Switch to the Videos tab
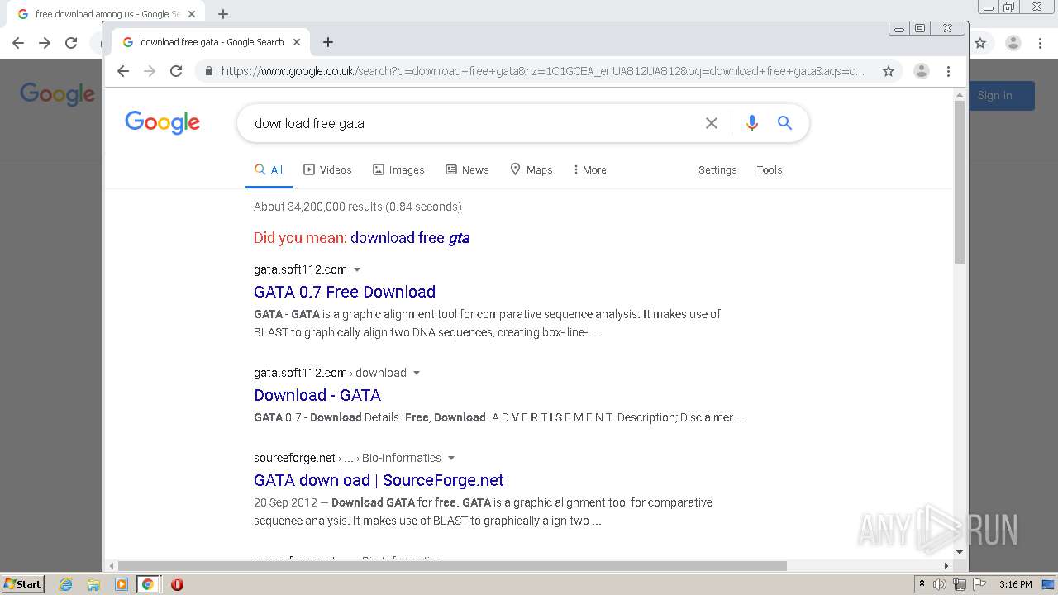 327,169
